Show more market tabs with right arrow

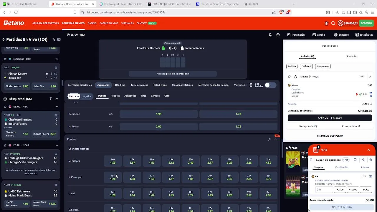pos(244,85)
